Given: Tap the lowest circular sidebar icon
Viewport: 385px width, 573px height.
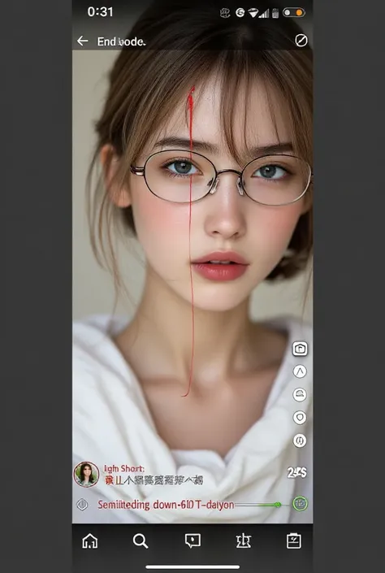Looking at the screenshot, I should pyautogui.click(x=300, y=441).
